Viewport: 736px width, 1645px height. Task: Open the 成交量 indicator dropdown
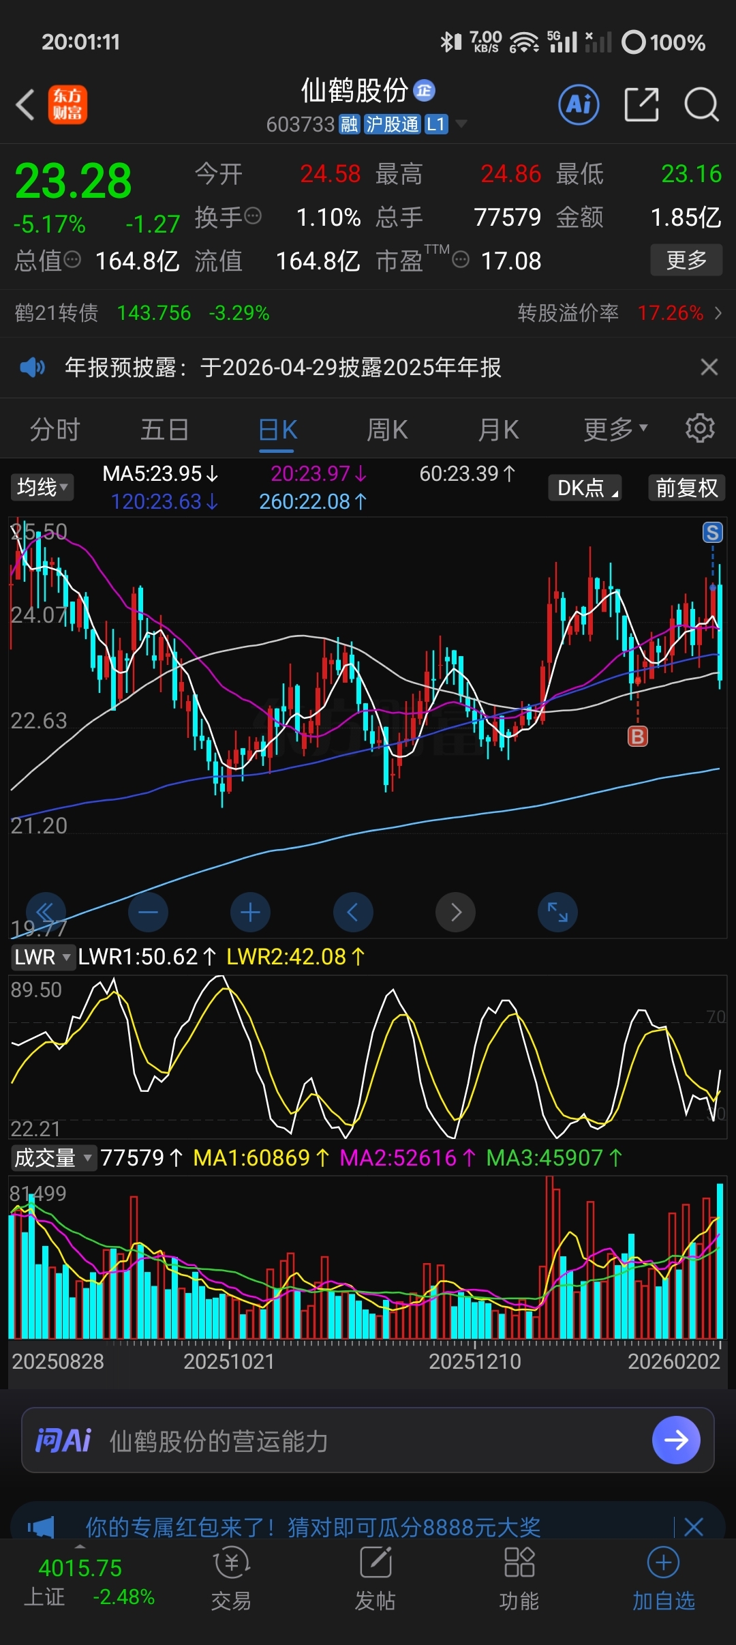53,1157
